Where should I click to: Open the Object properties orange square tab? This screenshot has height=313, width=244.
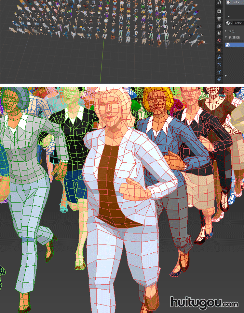pos(219,50)
